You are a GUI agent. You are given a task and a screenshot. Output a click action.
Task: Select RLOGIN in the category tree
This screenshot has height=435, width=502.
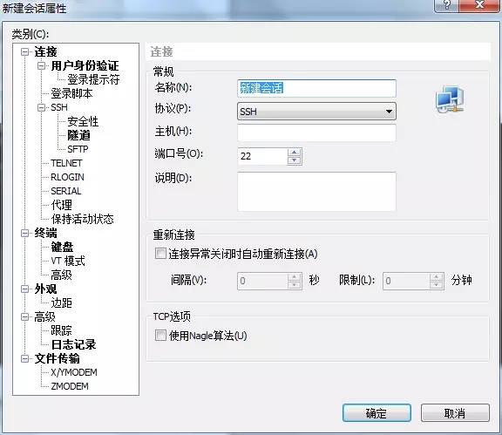pos(67,177)
